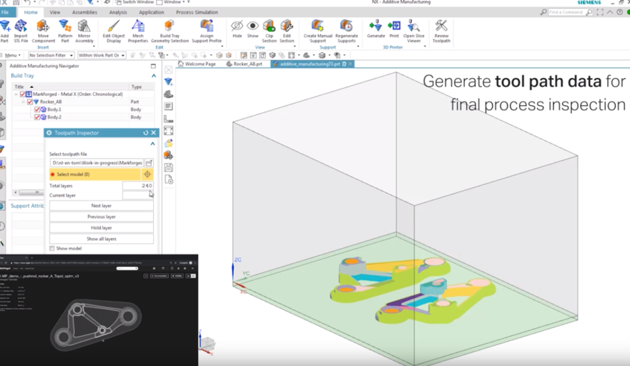
Task: Toggle the Body.1 checkbox
Action: pos(37,109)
